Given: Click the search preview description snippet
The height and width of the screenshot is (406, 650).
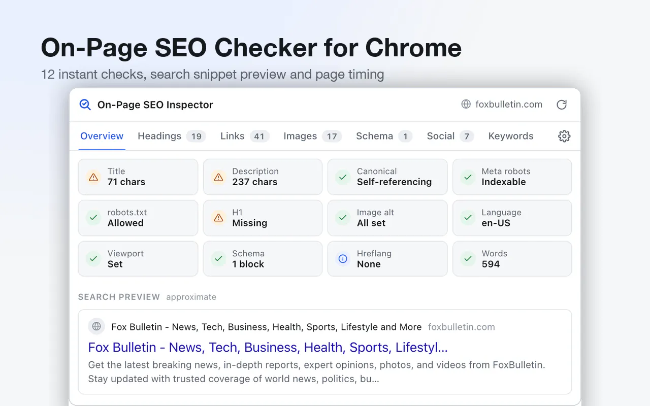Looking at the screenshot, I should 317,371.
